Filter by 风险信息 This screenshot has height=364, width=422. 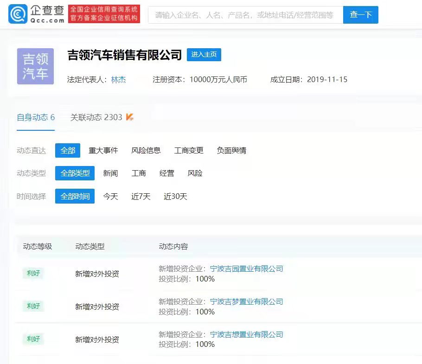point(146,150)
